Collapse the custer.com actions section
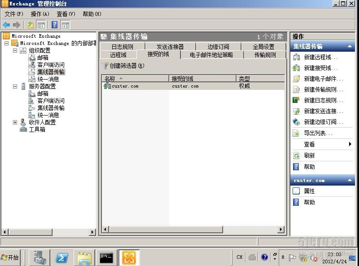Viewport: 359px width, 266px height. pyautogui.click(x=350, y=180)
